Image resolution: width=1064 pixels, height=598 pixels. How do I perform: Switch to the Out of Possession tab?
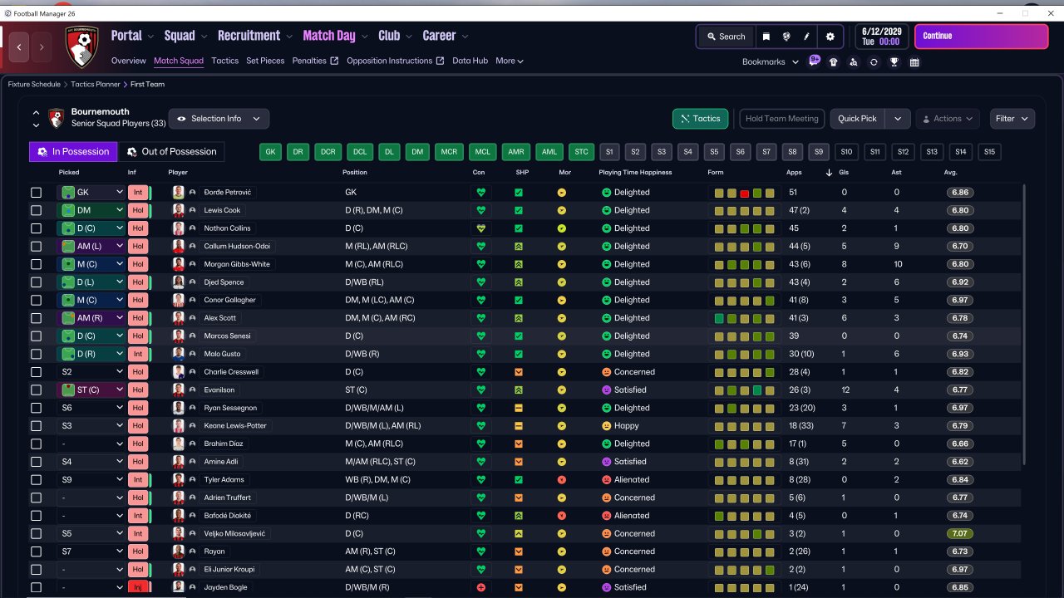click(x=172, y=151)
